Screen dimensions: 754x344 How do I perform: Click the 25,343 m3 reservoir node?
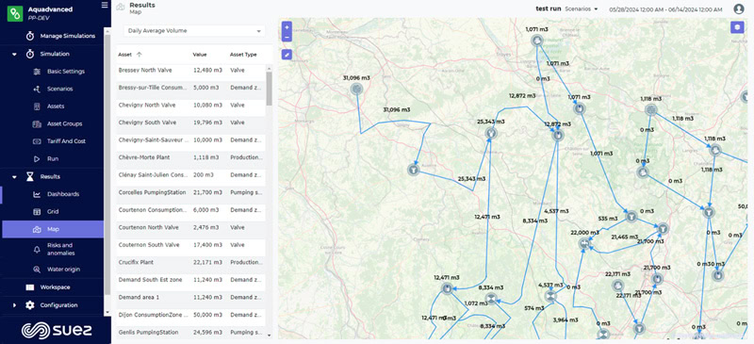(x=490, y=132)
